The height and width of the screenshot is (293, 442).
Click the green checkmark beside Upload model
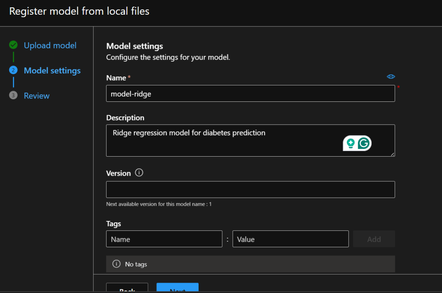coord(13,45)
